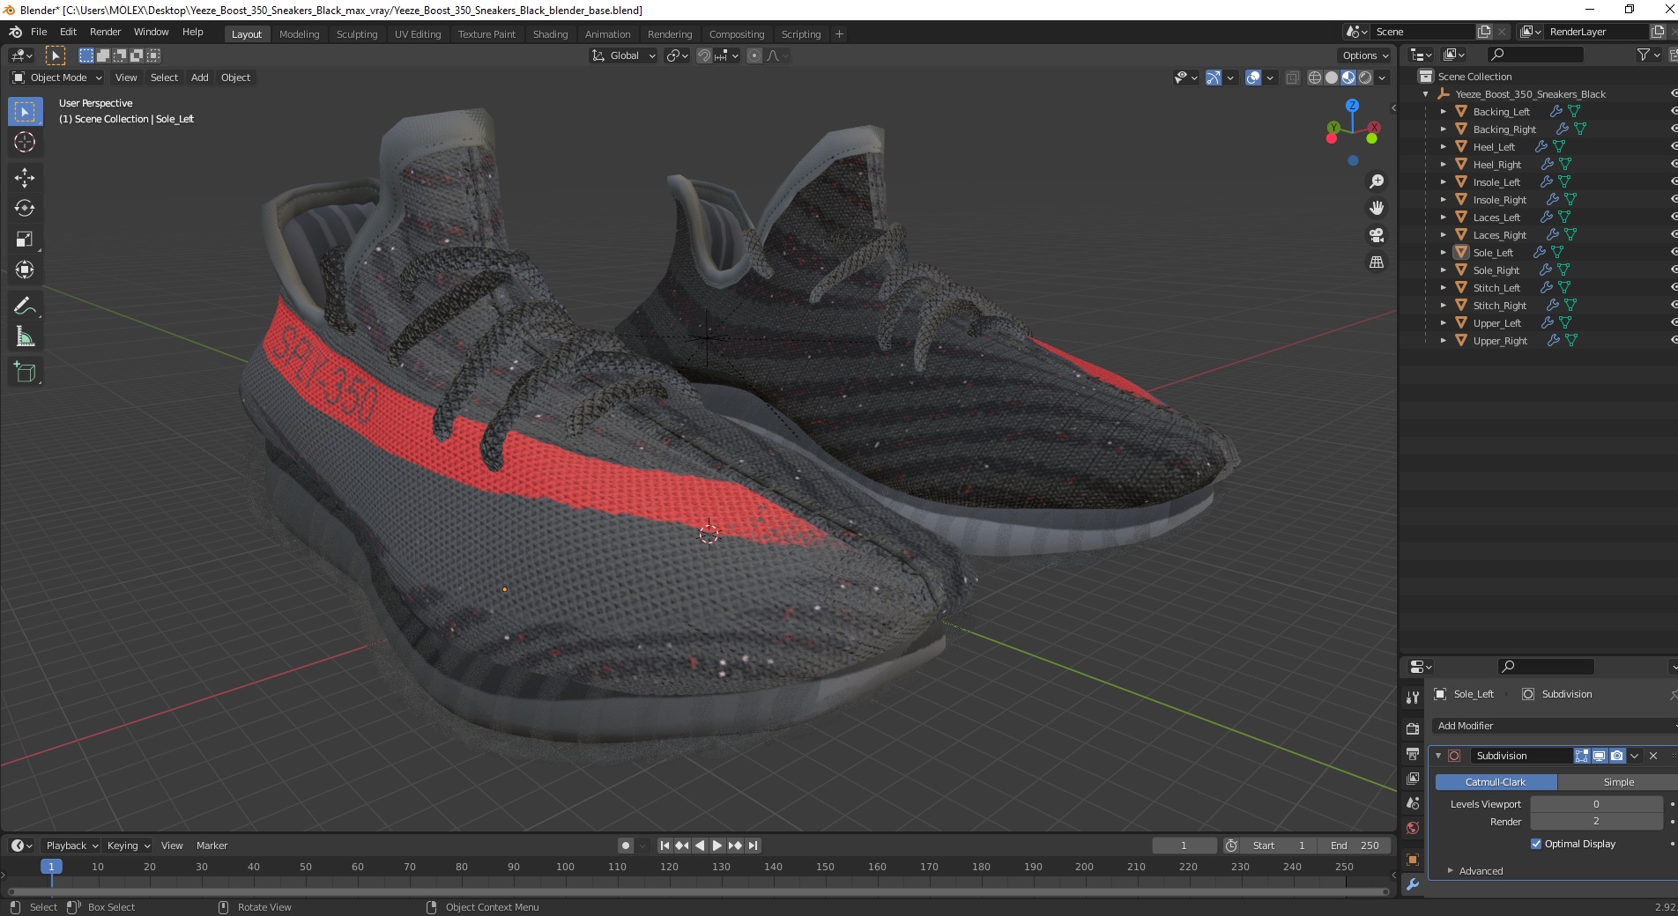Expand the Upper_Right tree item
The image size is (1678, 916).
1443,341
